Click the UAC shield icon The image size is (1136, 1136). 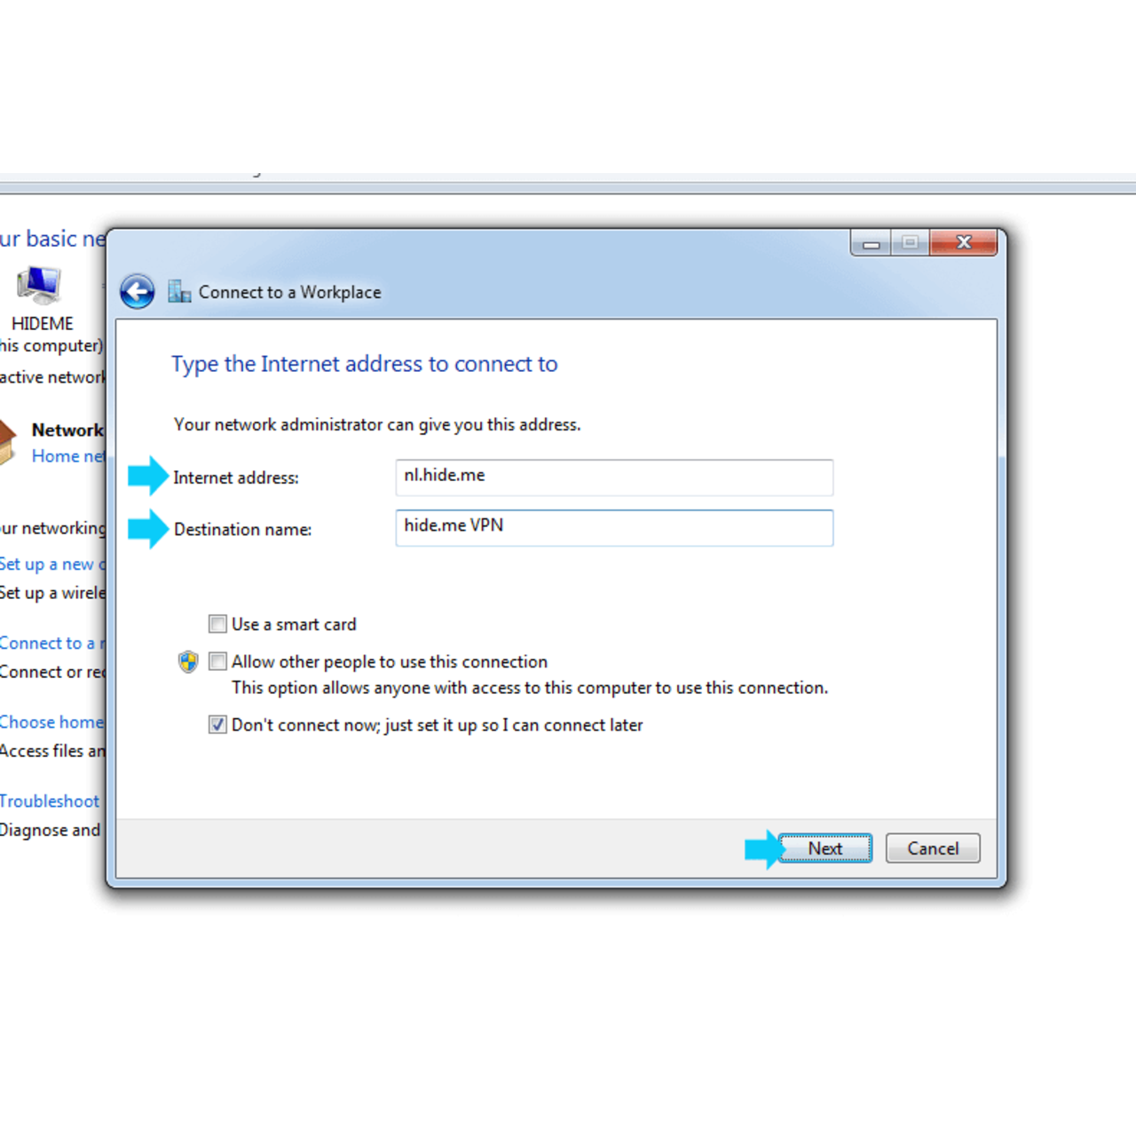click(188, 662)
